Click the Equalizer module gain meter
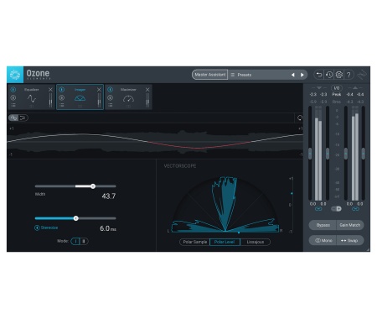377x319 pixels. (x=50, y=100)
